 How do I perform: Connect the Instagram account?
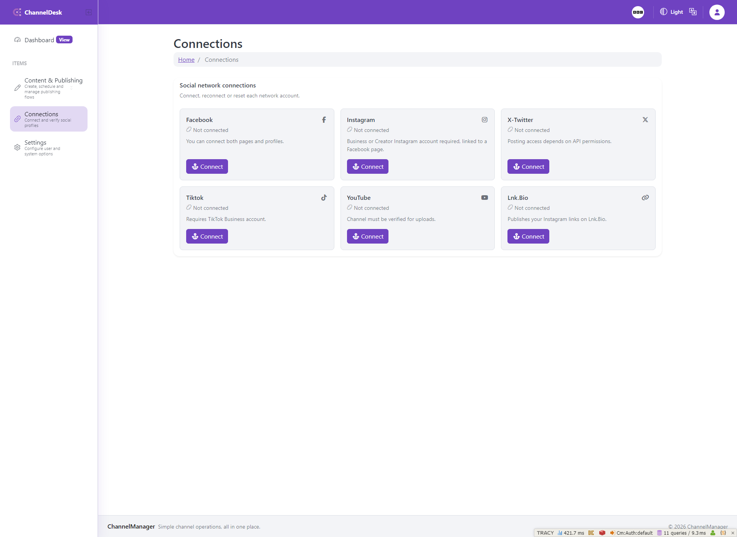368,166
